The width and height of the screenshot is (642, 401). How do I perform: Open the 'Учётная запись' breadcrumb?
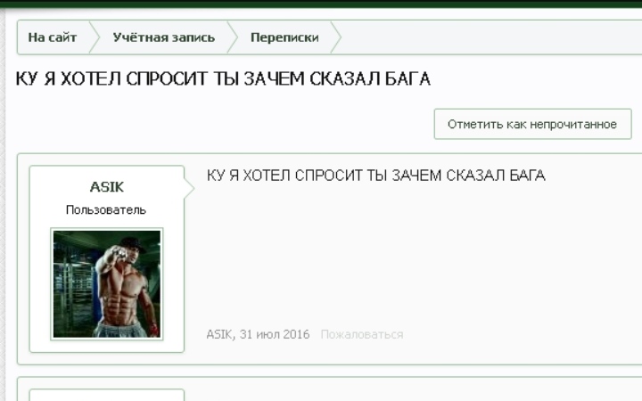click(163, 37)
